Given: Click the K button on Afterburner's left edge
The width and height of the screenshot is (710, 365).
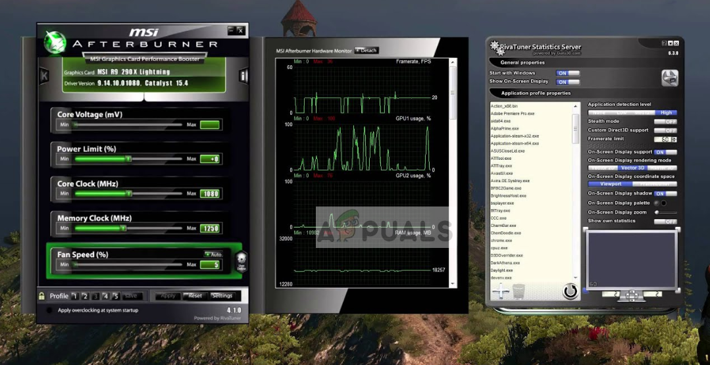Looking at the screenshot, I should [44, 76].
